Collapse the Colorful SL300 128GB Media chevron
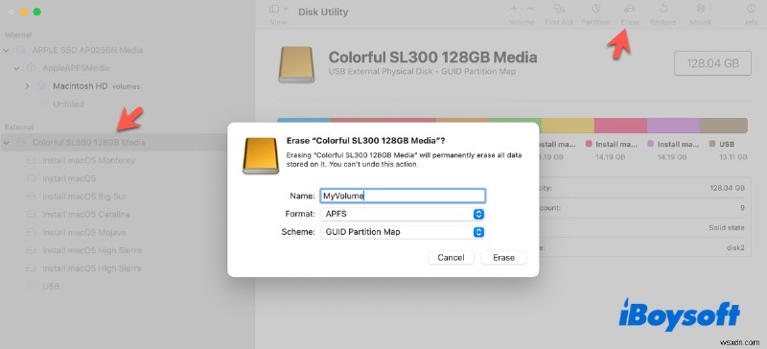The width and height of the screenshot is (767, 349). 7,143
